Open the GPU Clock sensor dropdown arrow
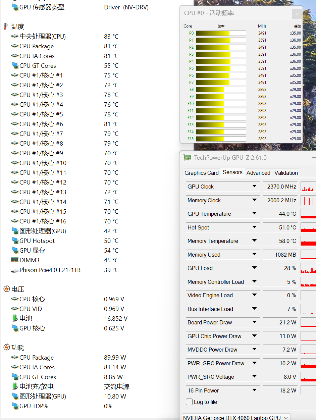 255,187
